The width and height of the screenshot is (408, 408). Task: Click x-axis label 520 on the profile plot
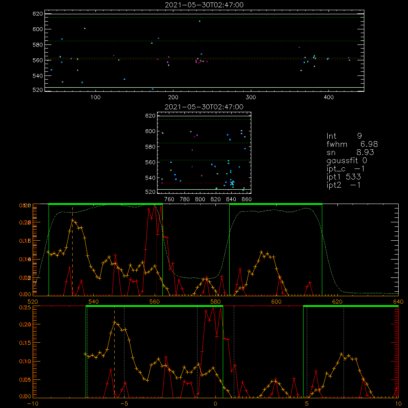(33, 302)
